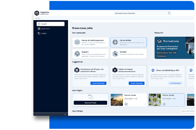Image resolution: width=196 pixels, height=130 pixels.
Task: Click the En savoir plus button
Action: (175, 83)
